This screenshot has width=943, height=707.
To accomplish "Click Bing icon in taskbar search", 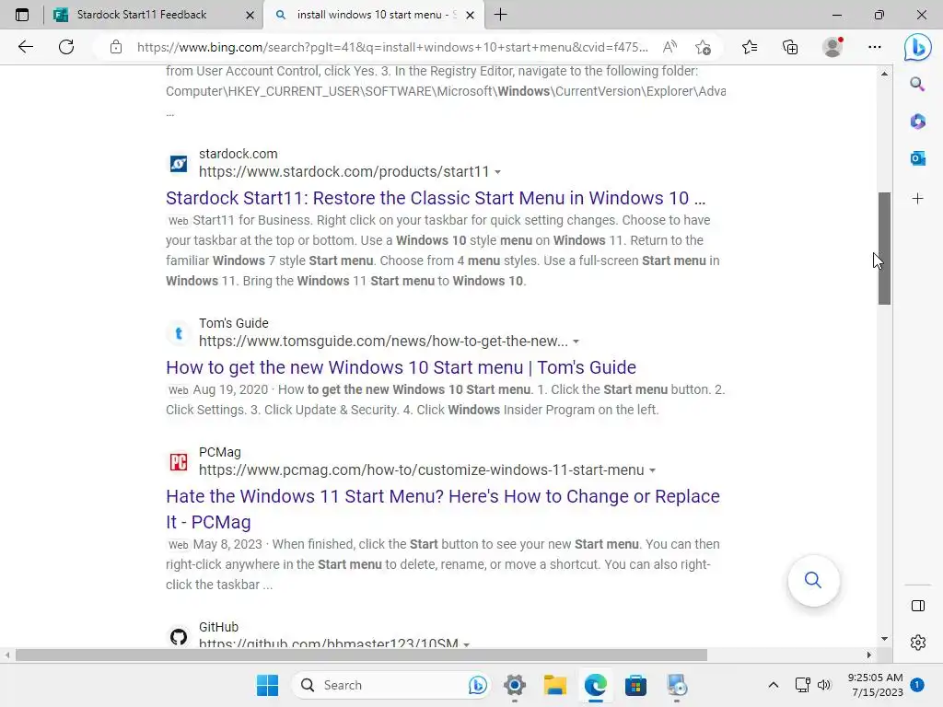I will (x=478, y=685).
